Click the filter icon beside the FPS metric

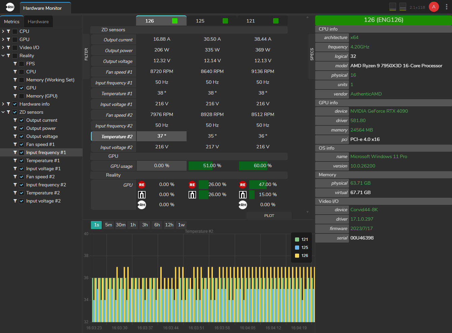[x=15, y=64]
